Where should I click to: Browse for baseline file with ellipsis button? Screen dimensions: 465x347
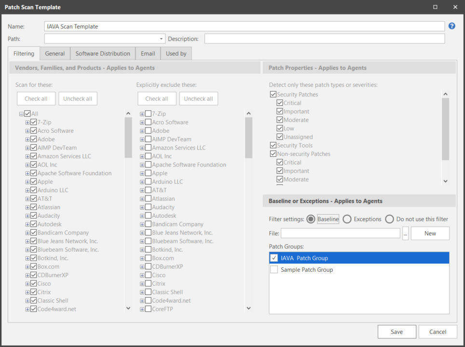(x=405, y=233)
